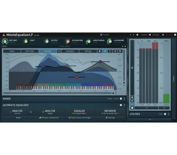Click the Averaging knob

[110, 41]
